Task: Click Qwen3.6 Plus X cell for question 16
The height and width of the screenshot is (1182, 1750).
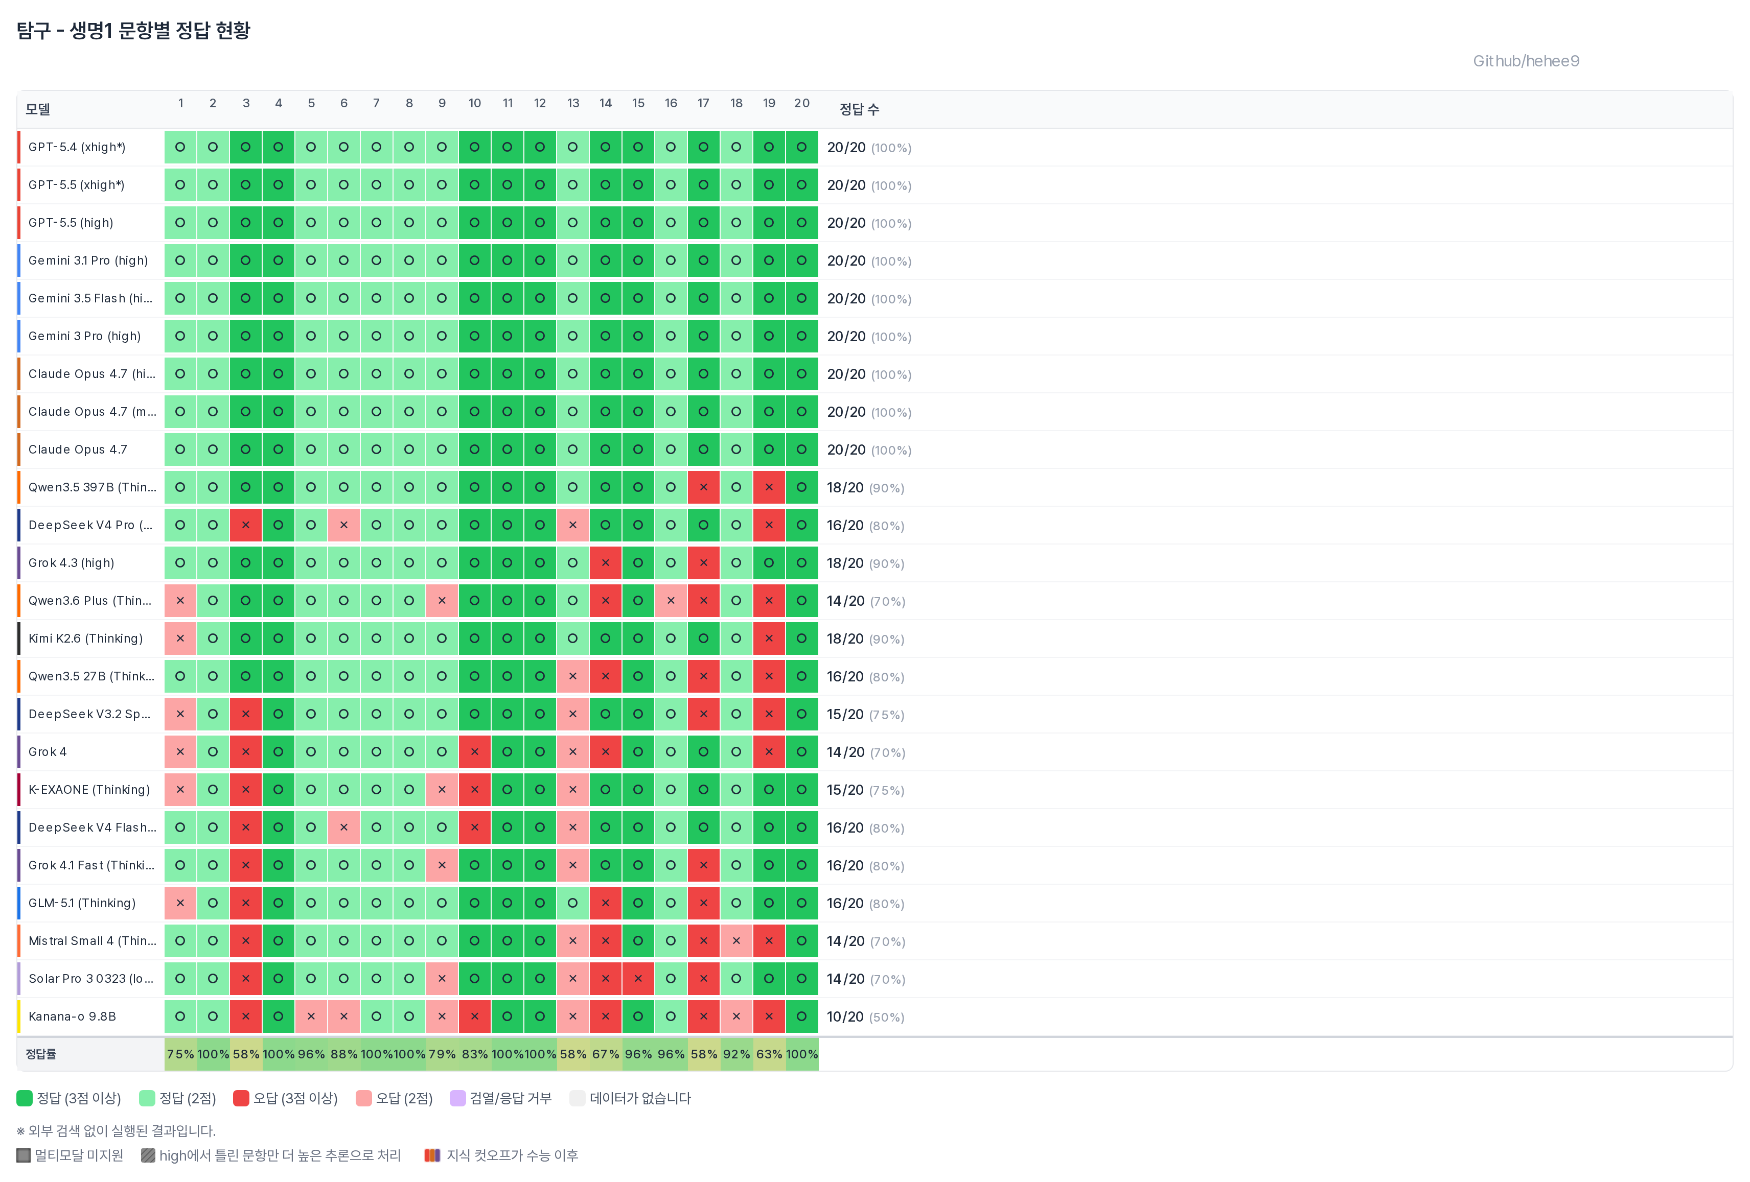Action: (x=671, y=600)
